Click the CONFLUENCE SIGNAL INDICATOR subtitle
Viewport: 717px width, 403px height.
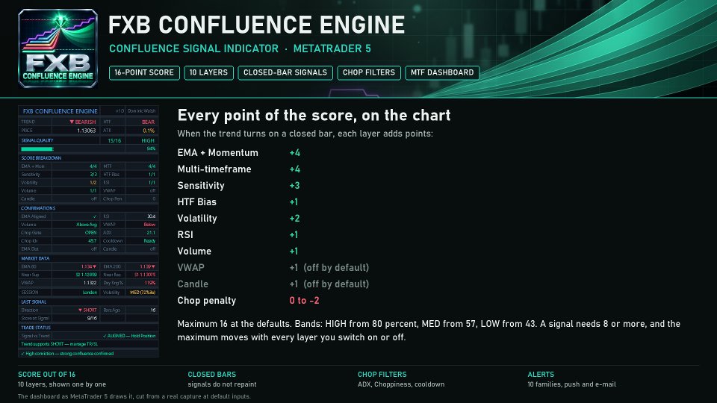click(194, 49)
